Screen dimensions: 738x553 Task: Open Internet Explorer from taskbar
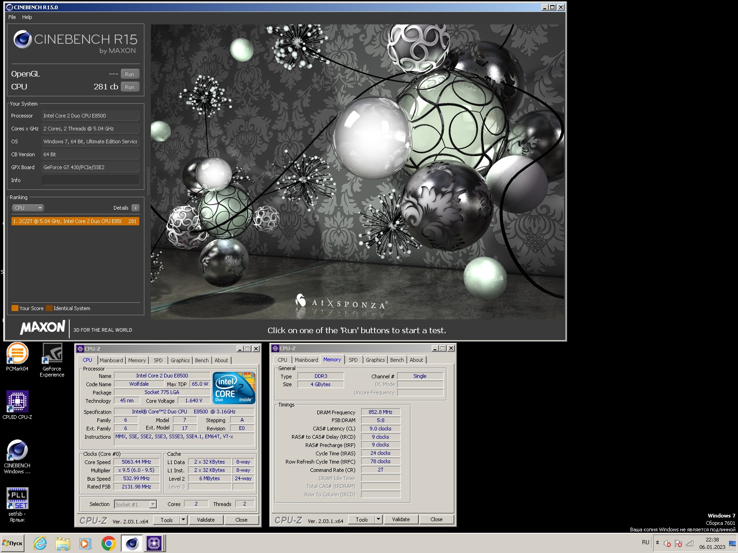pos(40,543)
